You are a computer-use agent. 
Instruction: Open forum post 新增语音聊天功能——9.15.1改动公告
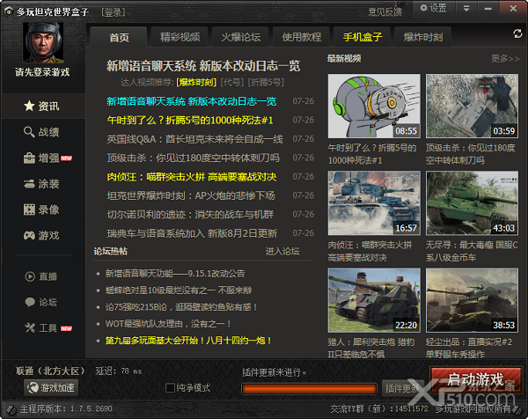pos(175,273)
